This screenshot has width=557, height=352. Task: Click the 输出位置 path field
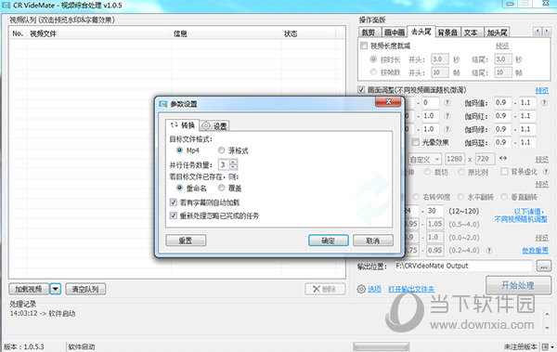(463, 266)
